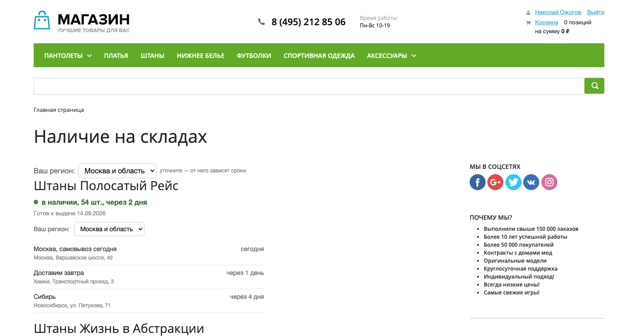Viewport: 638px width, 336px height.
Task: Open the Спортивная одежда category
Action: [x=319, y=56]
